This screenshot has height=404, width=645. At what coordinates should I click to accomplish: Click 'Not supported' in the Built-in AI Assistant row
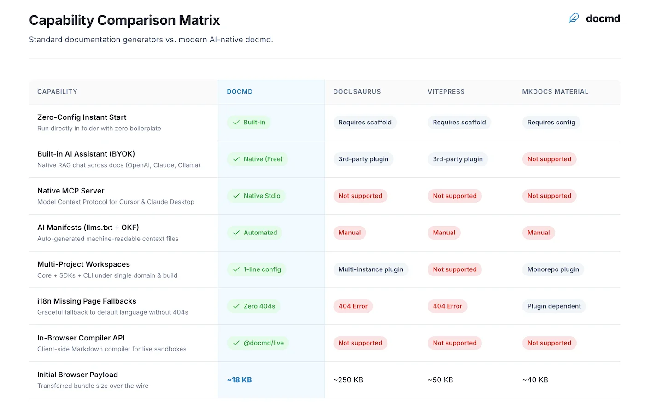coord(549,159)
